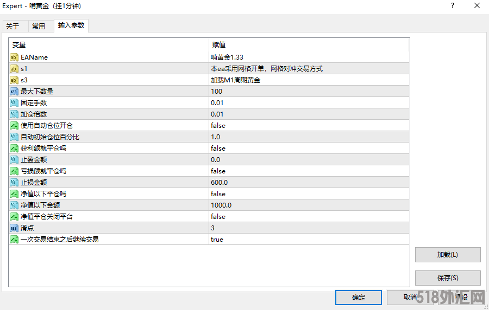Switch to the 关于 tab
489x310 pixels.
pos(12,26)
